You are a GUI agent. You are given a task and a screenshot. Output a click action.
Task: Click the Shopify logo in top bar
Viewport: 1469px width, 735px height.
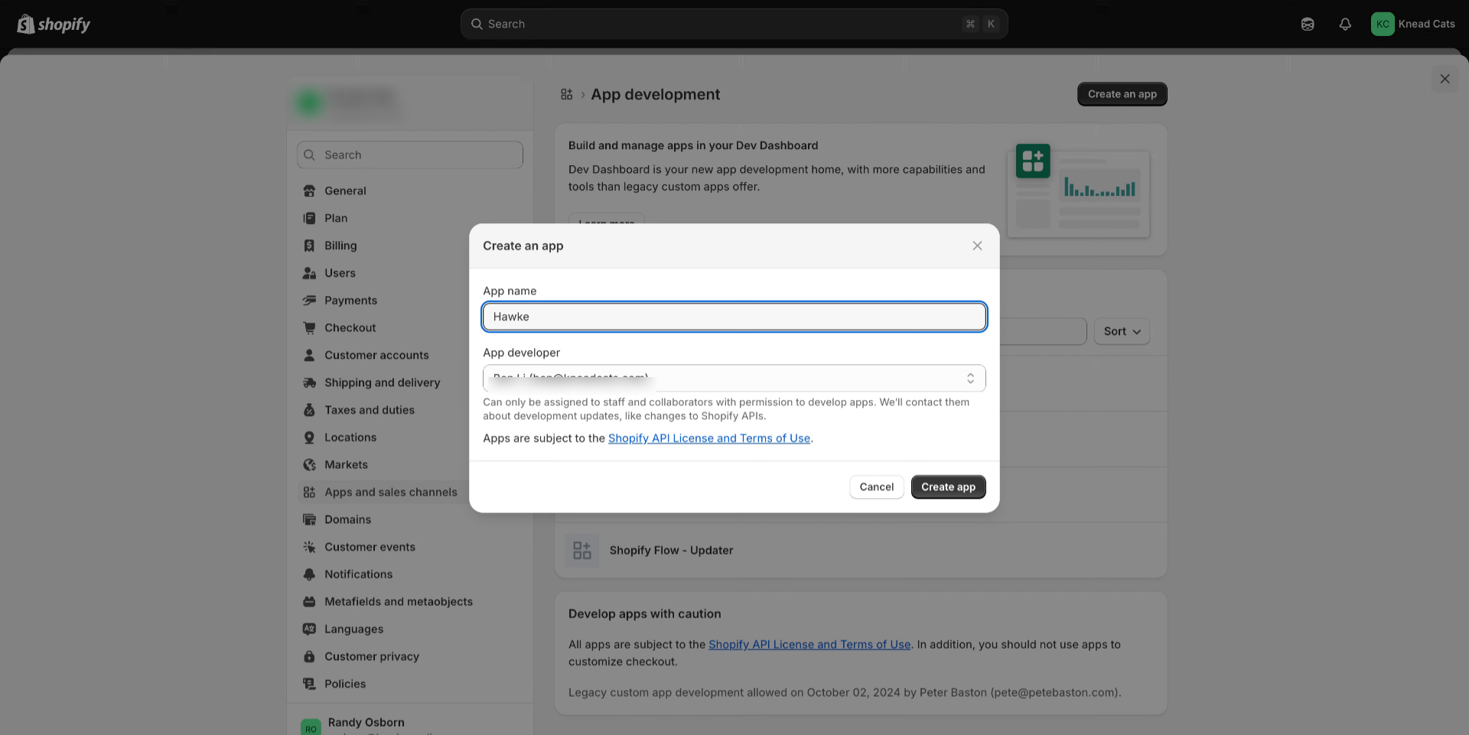coord(54,24)
